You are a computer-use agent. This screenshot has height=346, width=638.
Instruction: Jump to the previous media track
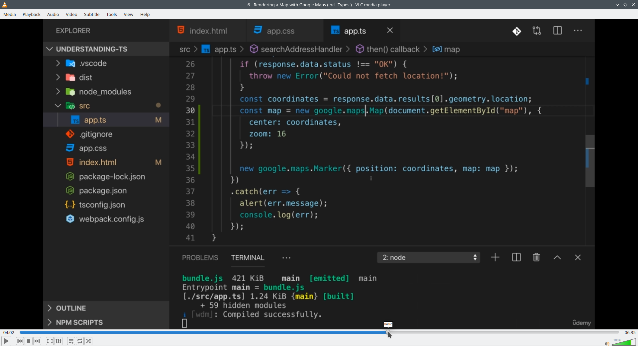pos(20,341)
